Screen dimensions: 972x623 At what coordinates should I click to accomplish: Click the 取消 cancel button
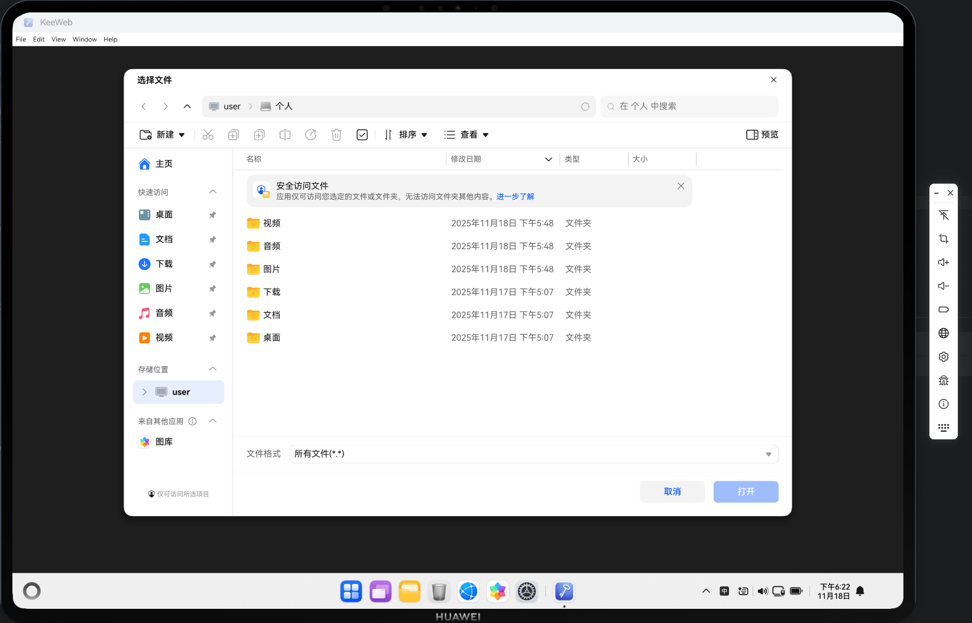click(672, 491)
